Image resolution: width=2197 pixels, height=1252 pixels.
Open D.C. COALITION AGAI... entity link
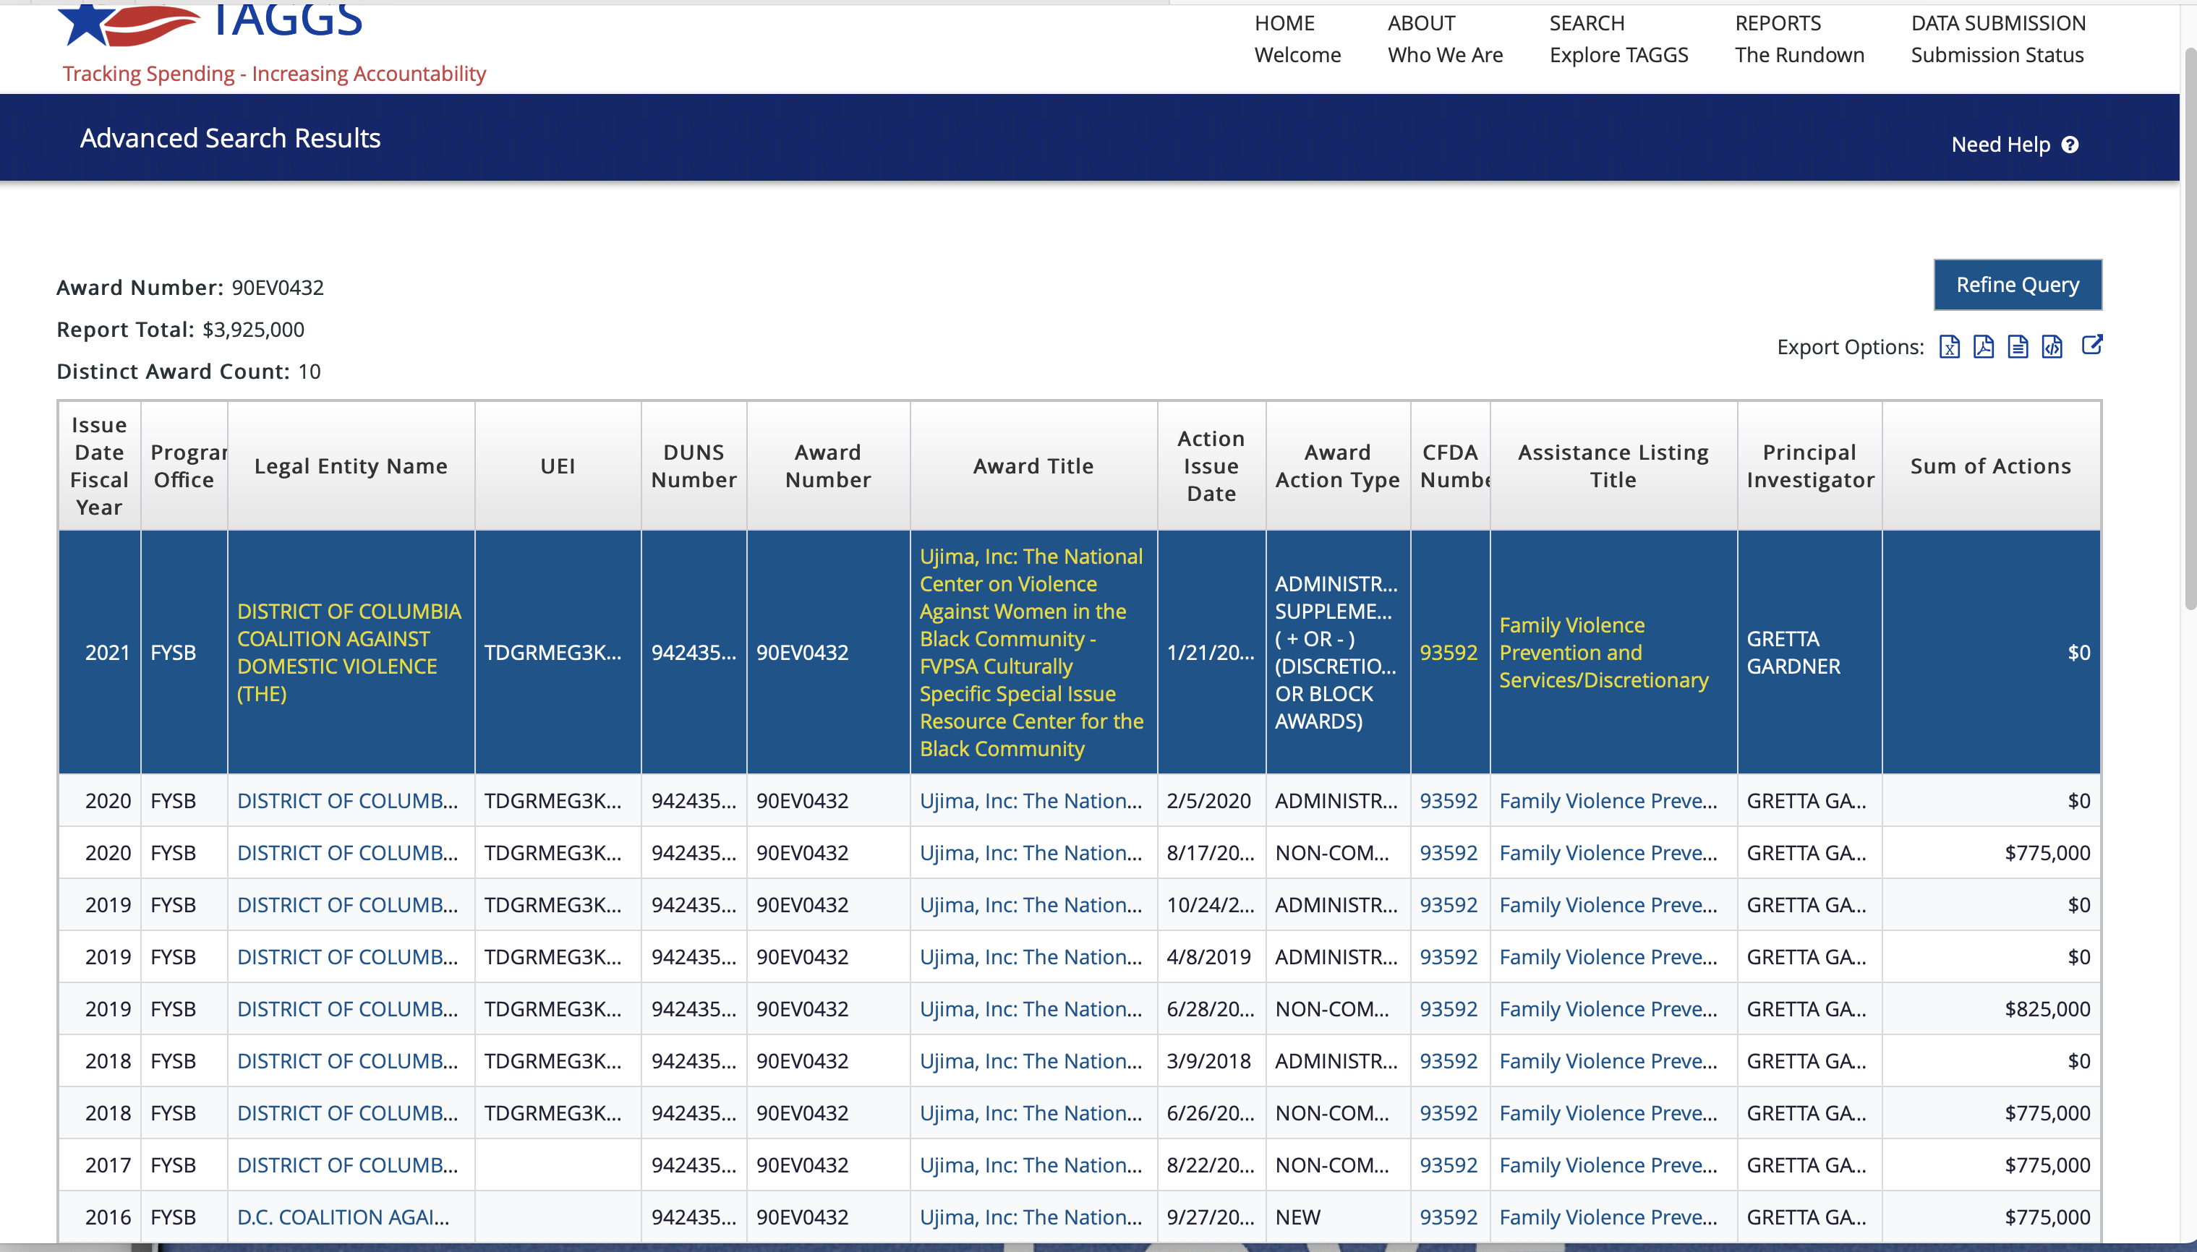pyautogui.click(x=342, y=1217)
